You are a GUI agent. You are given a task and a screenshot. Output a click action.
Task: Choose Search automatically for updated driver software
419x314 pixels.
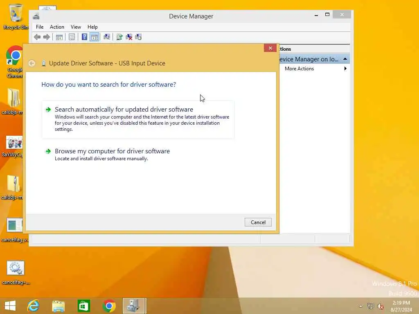(x=138, y=119)
